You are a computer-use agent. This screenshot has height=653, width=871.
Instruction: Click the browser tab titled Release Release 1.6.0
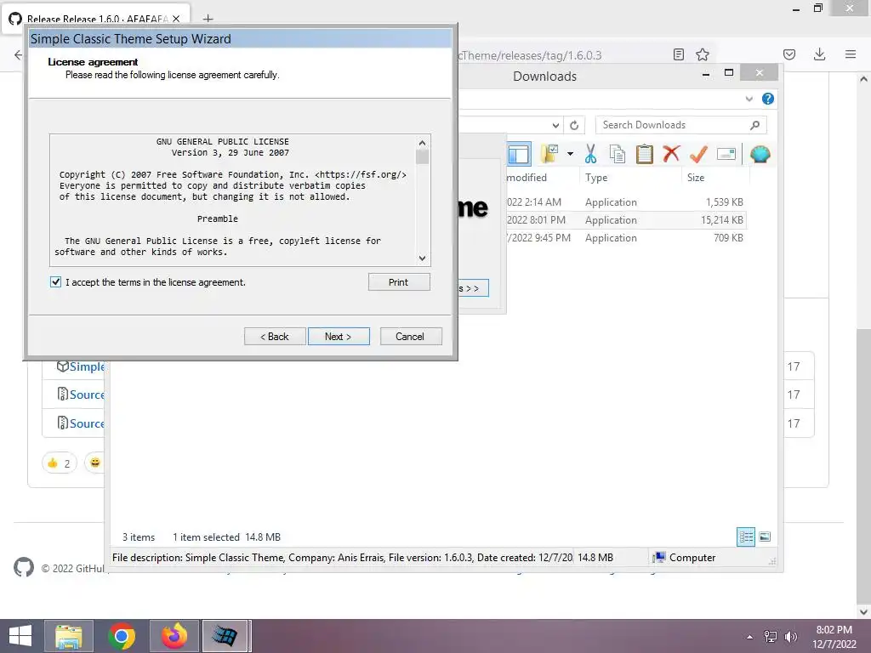[95, 19]
